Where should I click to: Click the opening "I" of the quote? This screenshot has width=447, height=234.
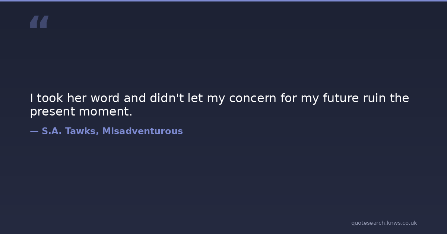pyautogui.click(x=32, y=98)
